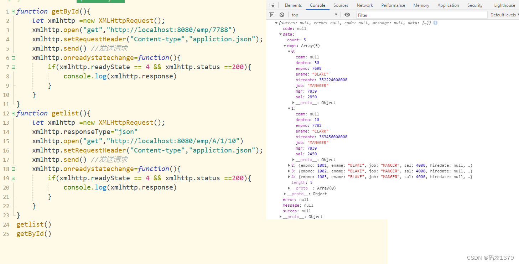
Task: Fold the if block at line 7
Action: (x=13, y=67)
